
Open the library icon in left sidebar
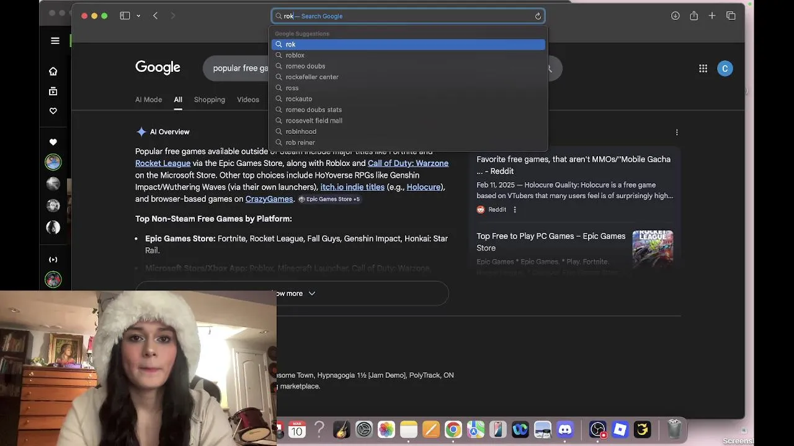pos(53,91)
